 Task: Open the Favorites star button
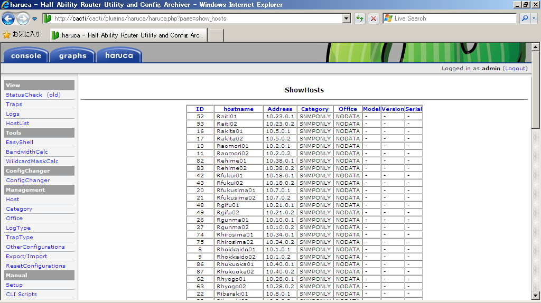click(21, 34)
